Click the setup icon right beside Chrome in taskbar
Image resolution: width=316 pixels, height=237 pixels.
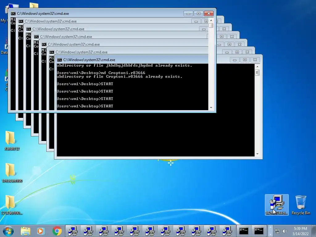point(73,231)
